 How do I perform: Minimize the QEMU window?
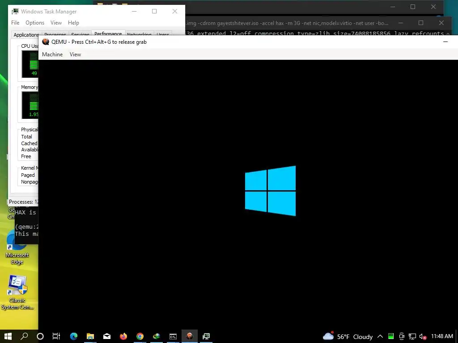coord(445,42)
